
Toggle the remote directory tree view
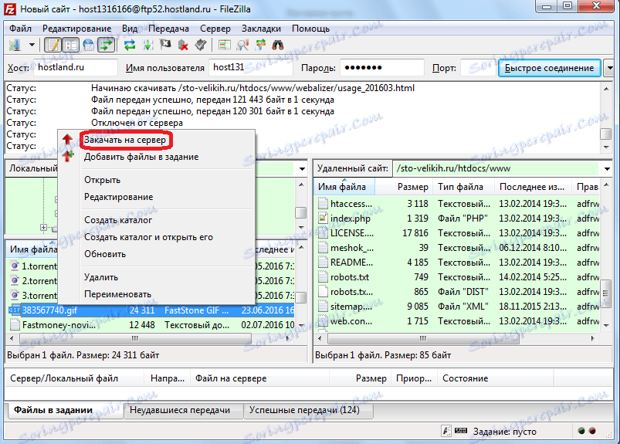[89, 45]
